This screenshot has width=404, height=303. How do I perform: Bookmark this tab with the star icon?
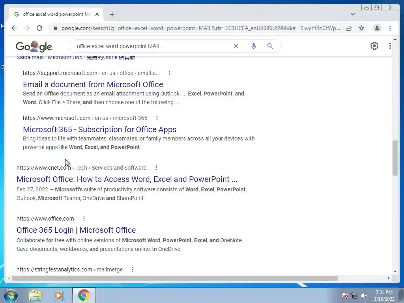click(x=361, y=28)
